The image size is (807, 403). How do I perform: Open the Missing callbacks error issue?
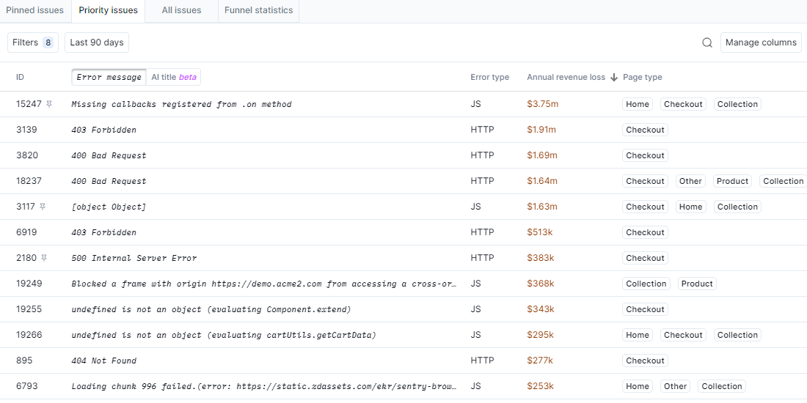[x=181, y=104]
